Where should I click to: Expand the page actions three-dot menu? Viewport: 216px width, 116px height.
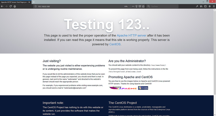(x=133, y=6)
